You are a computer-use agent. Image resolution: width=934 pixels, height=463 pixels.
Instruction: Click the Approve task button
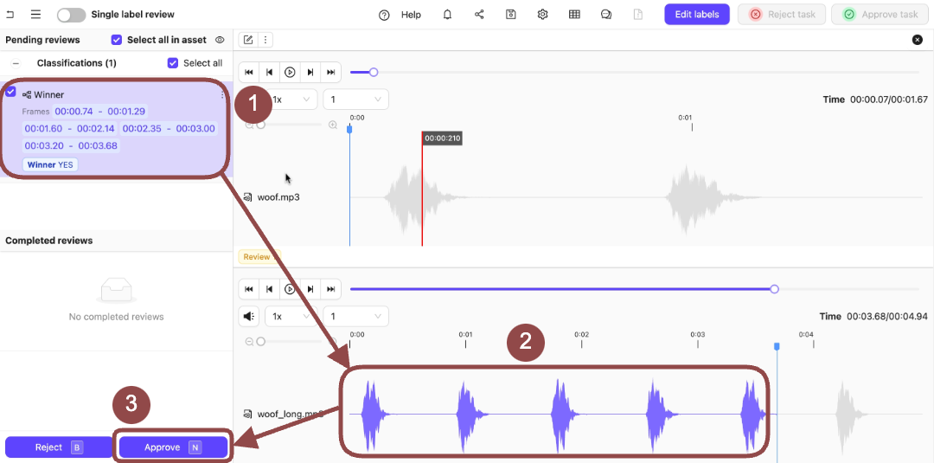[x=879, y=15]
